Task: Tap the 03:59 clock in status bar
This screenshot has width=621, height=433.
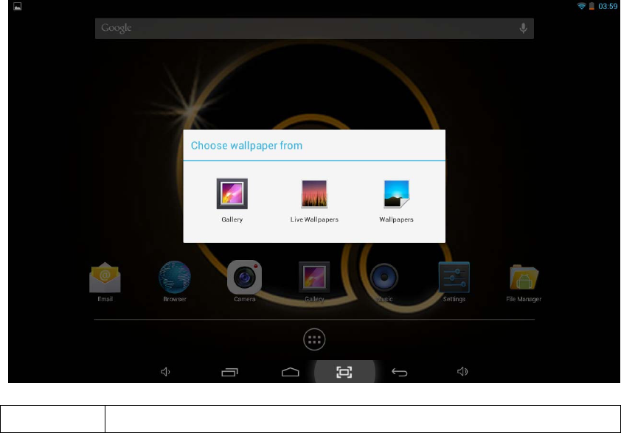Action: pyautogui.click(x=608, y=6)
